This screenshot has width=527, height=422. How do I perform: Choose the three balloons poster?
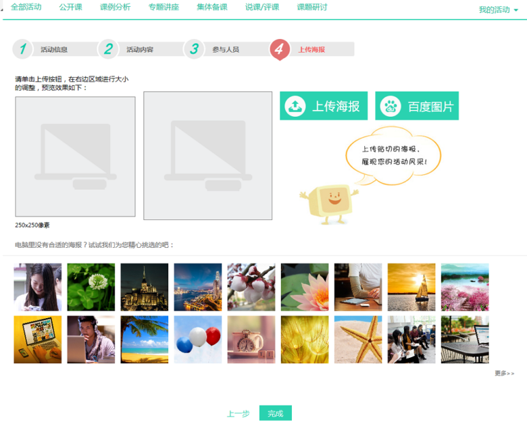click(x=198, y=340)
